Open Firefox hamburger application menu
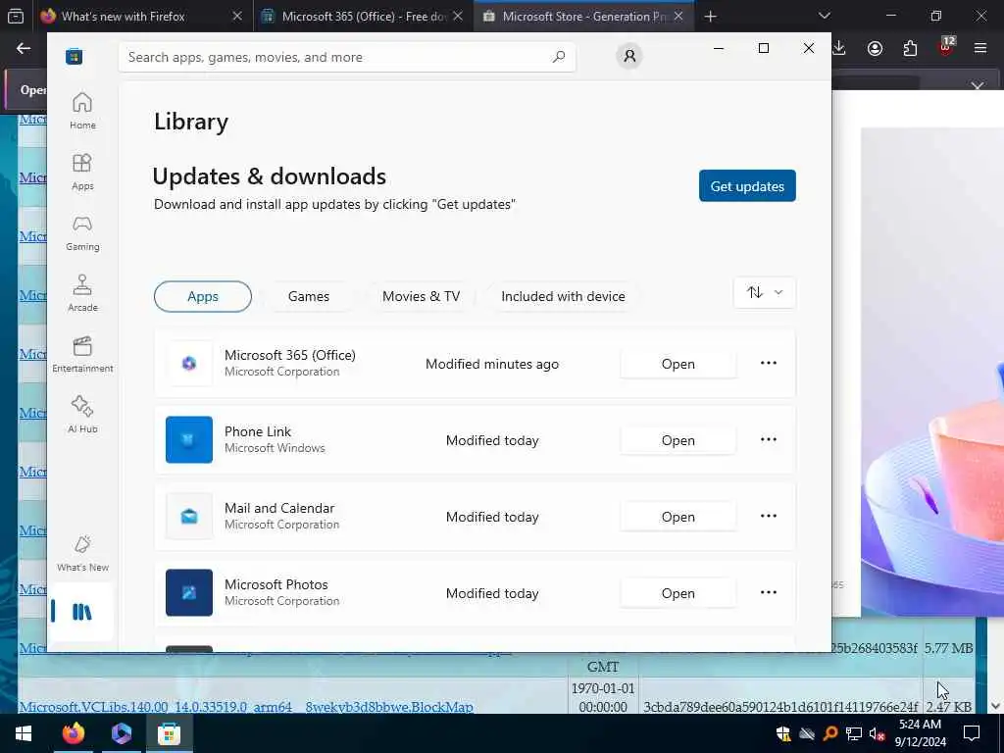 pyautogui.click(x=980, y=48)
